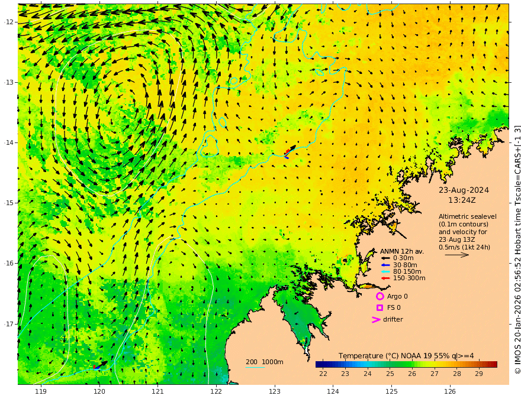Click the '121' longitude axis label
This screenshot has height=402, width=521.
[158, 392]
